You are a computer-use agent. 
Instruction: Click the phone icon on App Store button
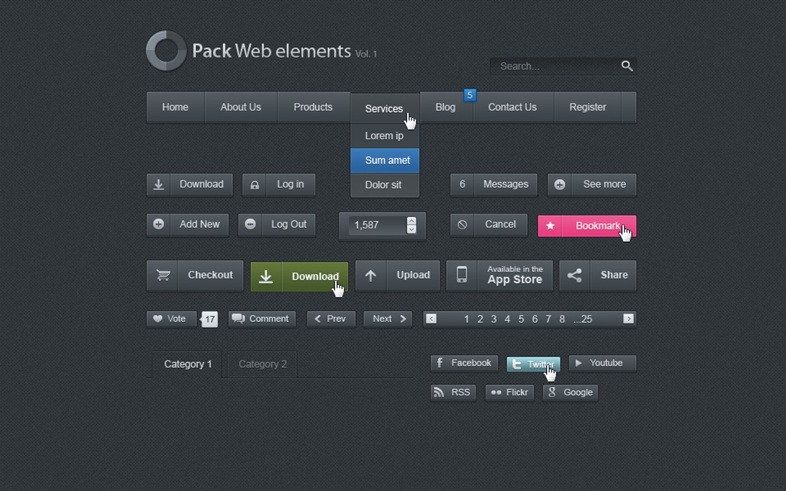[462, 275]
